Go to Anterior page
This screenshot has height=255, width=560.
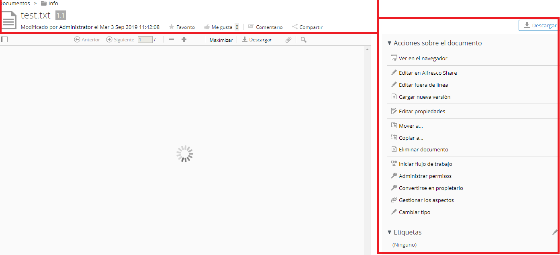coord(87,40)
